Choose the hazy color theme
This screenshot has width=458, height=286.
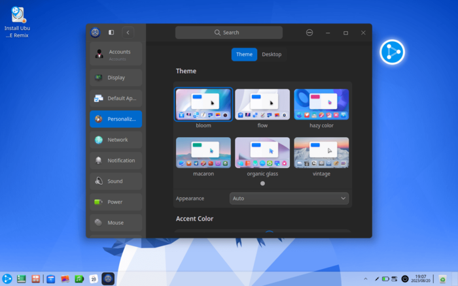point(321,104)
